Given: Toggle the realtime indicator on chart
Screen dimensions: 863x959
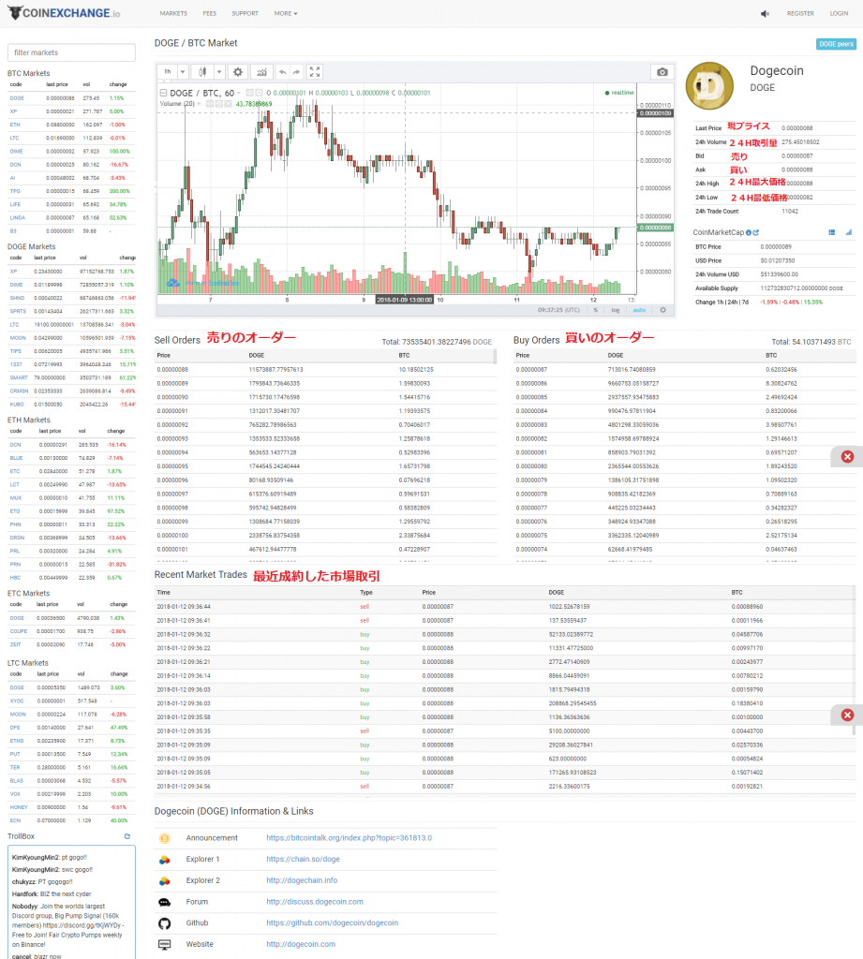Looking at the screenshot, I should tap(619, 93).
